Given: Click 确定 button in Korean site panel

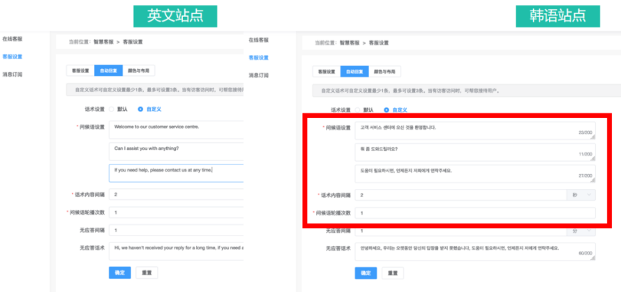Looking at the screenshot, I should coord(366,273).
